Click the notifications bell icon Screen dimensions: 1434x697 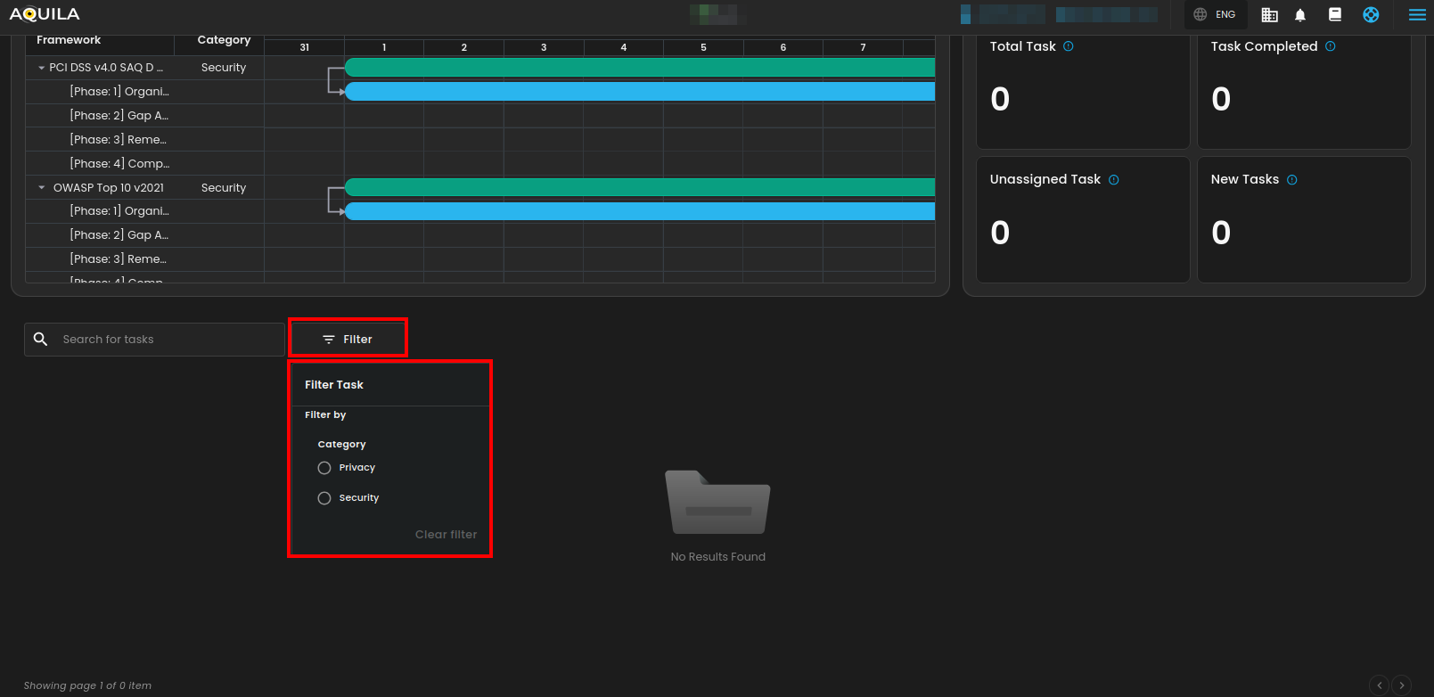click(x=1300, y=14)
